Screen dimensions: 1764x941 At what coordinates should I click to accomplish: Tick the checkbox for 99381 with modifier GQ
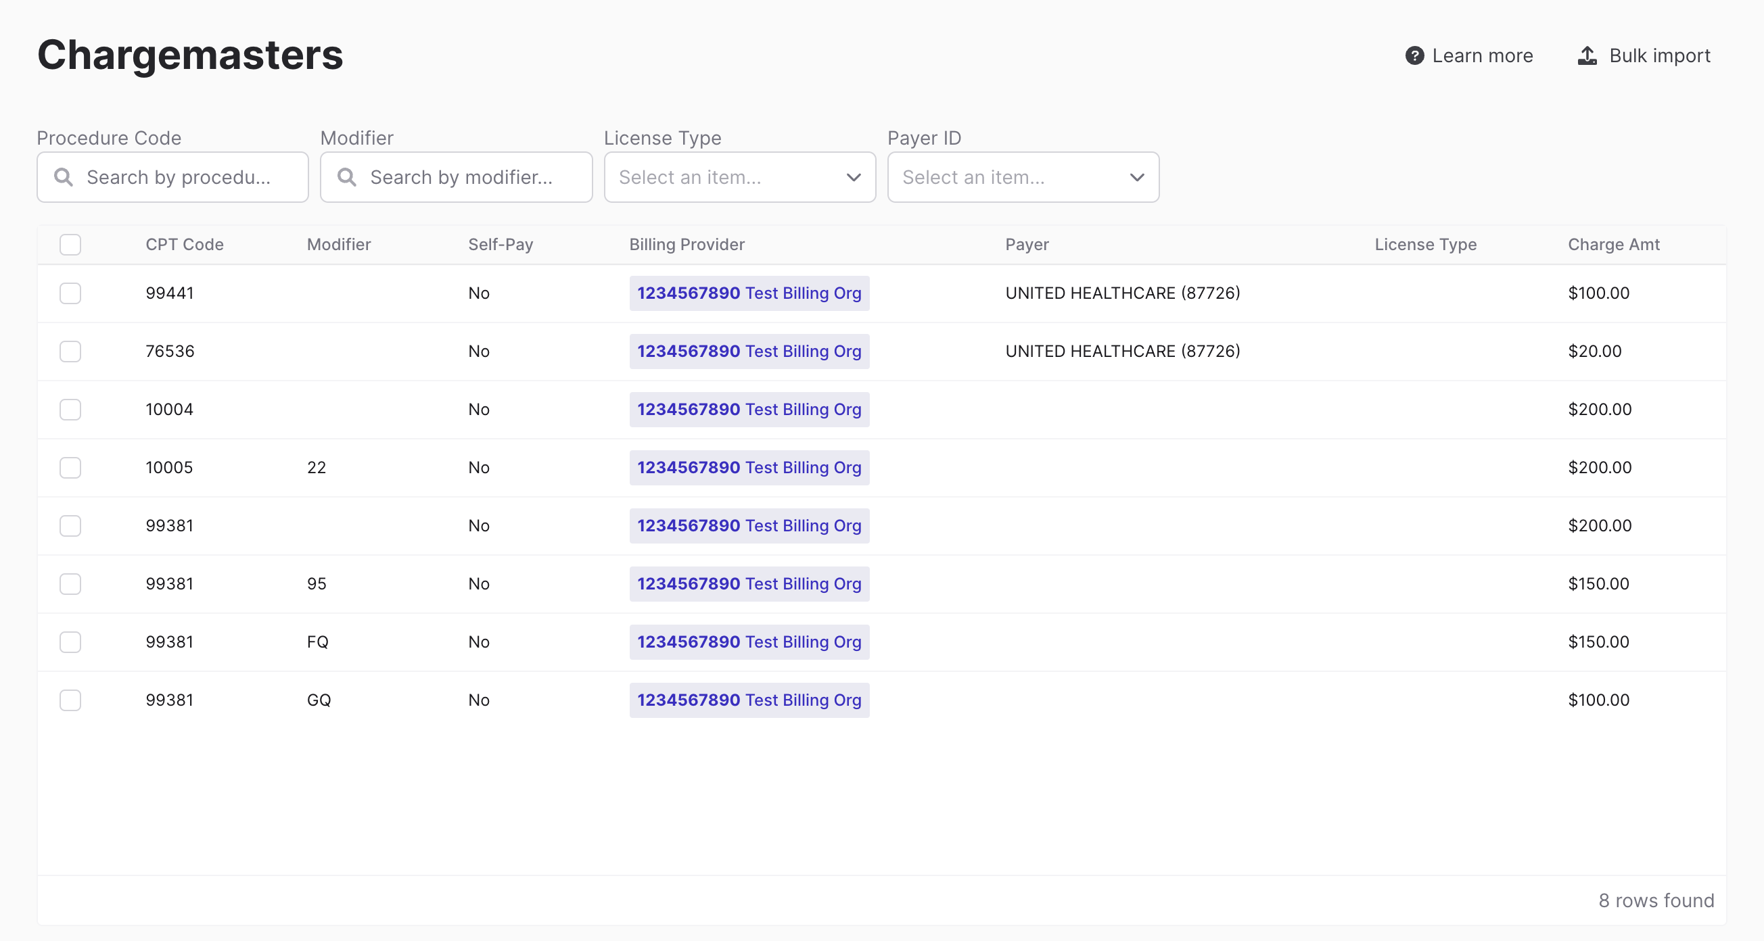pyautogui.click(x=70, y=700)
